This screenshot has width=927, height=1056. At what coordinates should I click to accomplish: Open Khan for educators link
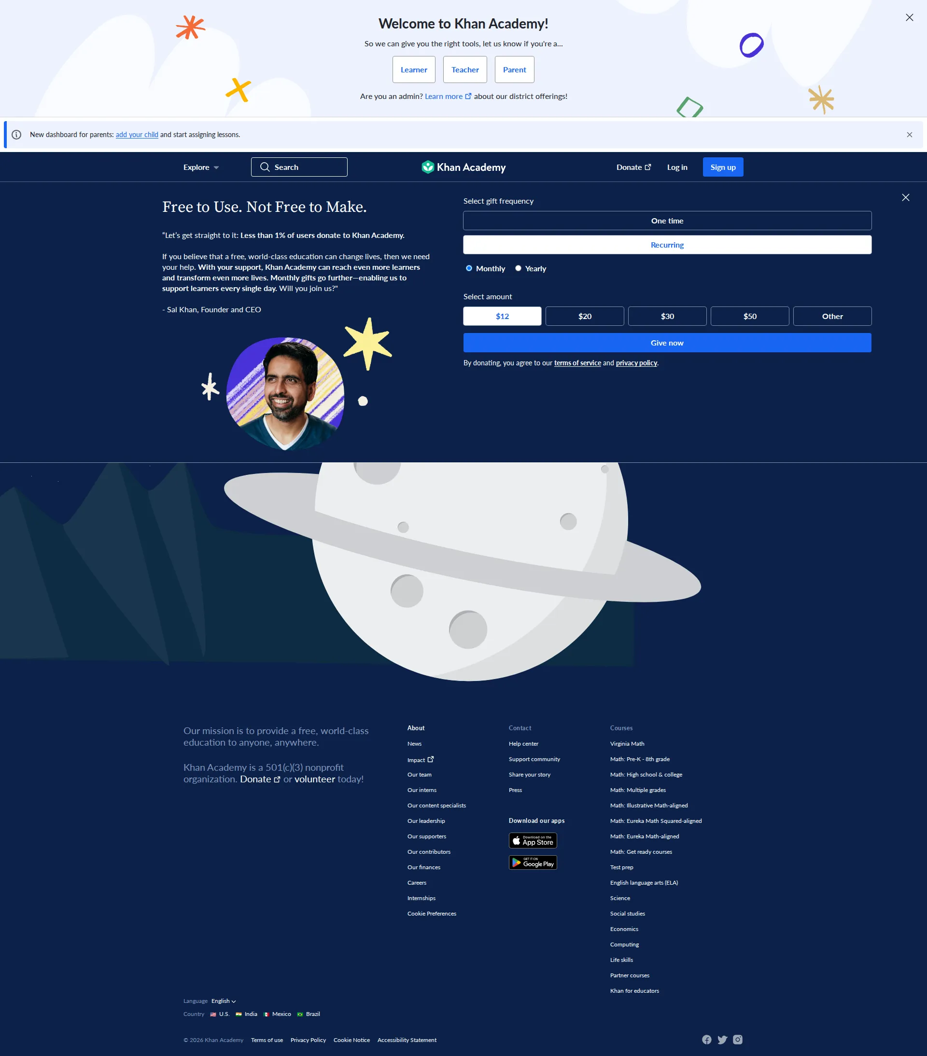(634, 991)
